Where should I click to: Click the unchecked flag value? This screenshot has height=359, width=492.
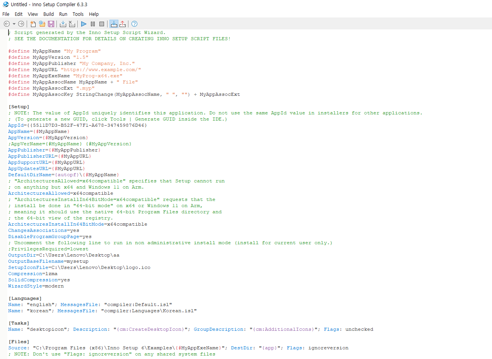pyautogui.click(x=359, y=329)
